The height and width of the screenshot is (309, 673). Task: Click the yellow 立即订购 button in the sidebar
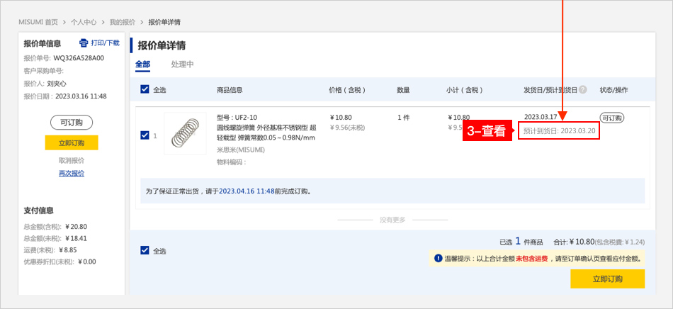[72, 142]
